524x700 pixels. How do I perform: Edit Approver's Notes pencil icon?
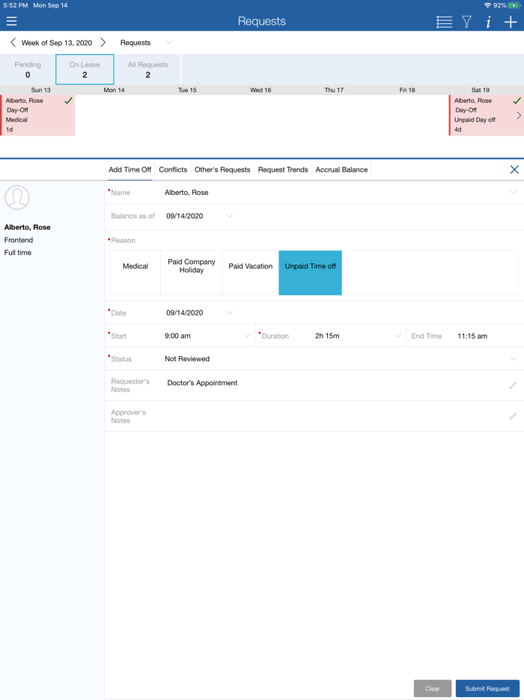pyautogui.click(x=514, y=416)
